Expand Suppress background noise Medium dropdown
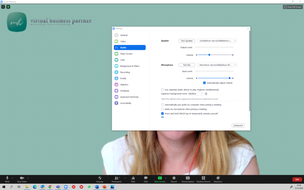Screen dimensions: 304x190 click(x=195, y=94)
